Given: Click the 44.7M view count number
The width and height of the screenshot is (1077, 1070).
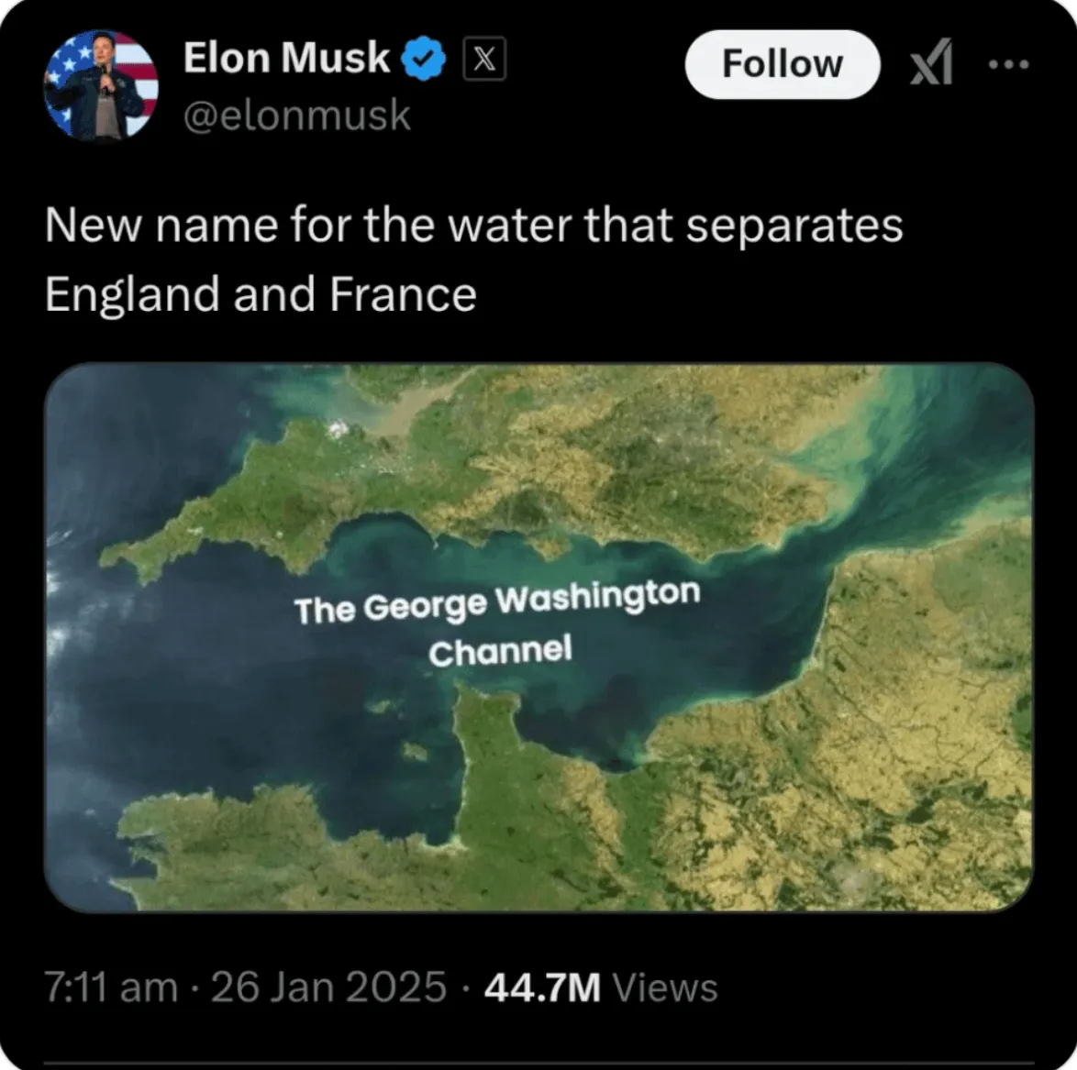Looking at the screenshot, I should tap(542, 987).
